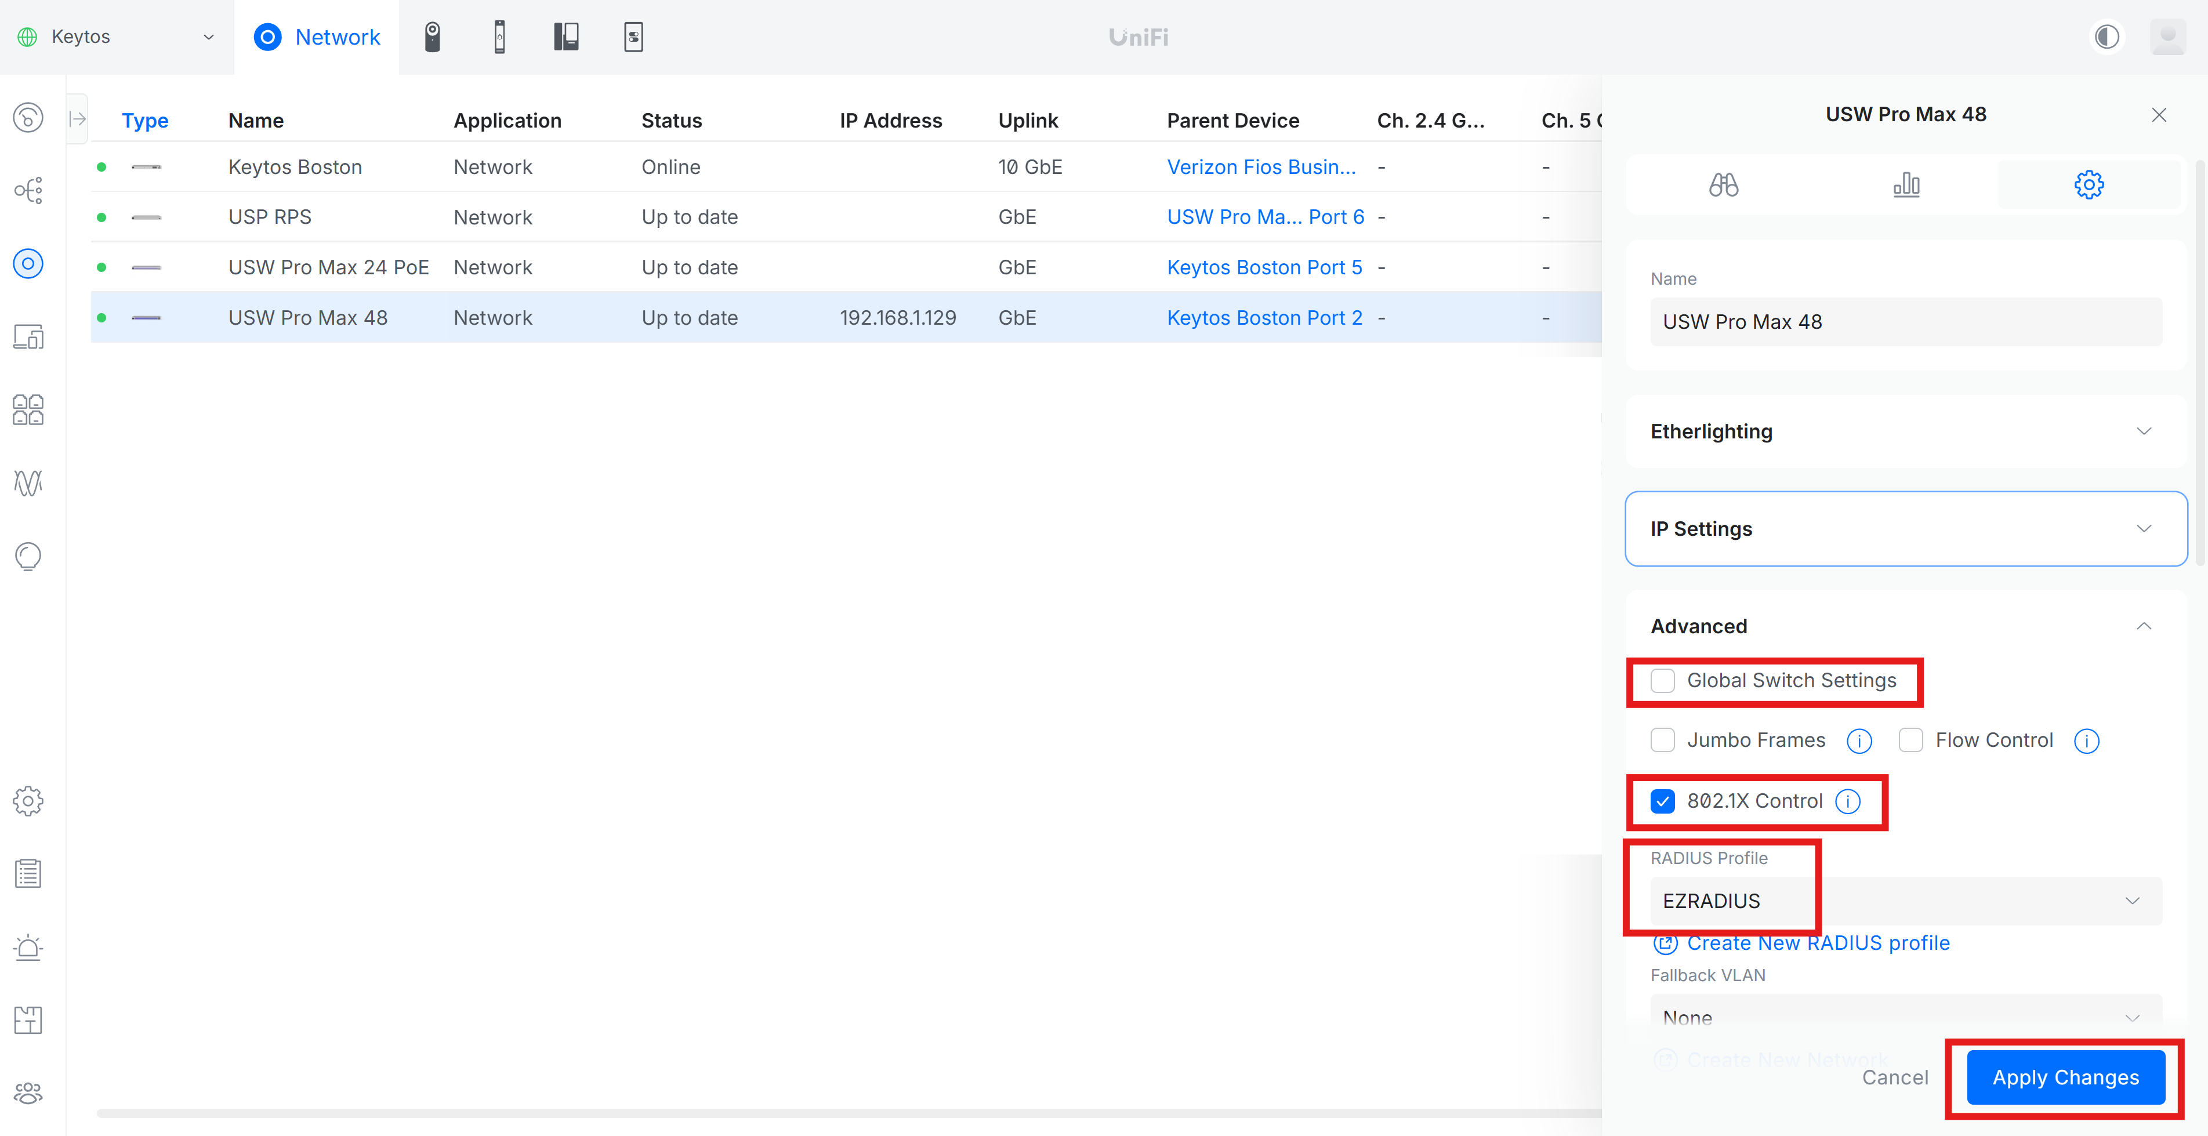Open the UniFi Protect camera app

click(x=433, y=36)
